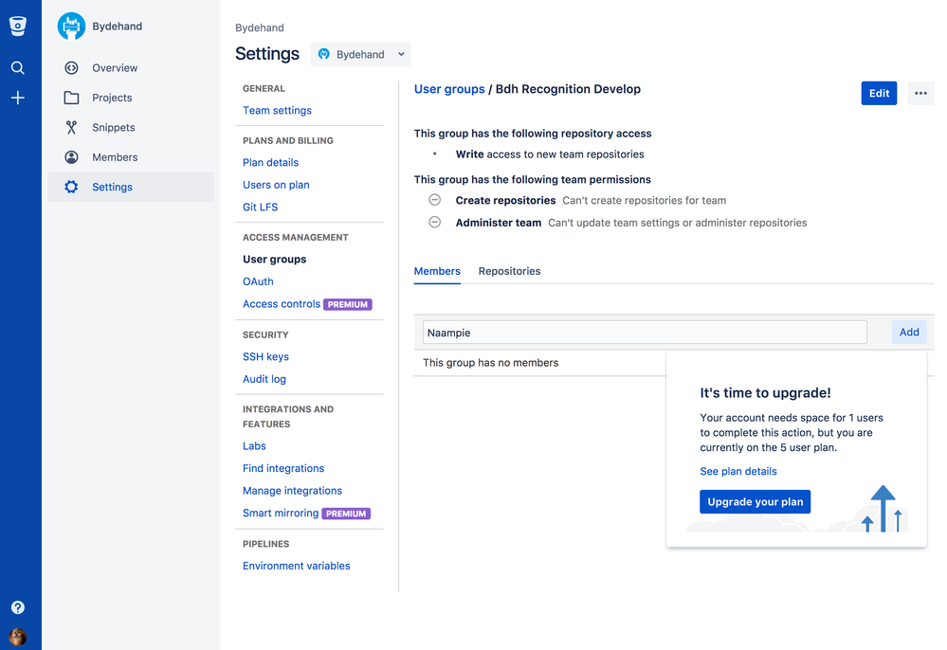Open the help question mark icon
947x650 pixels.
pyautogui.click(x=17, y=607)
